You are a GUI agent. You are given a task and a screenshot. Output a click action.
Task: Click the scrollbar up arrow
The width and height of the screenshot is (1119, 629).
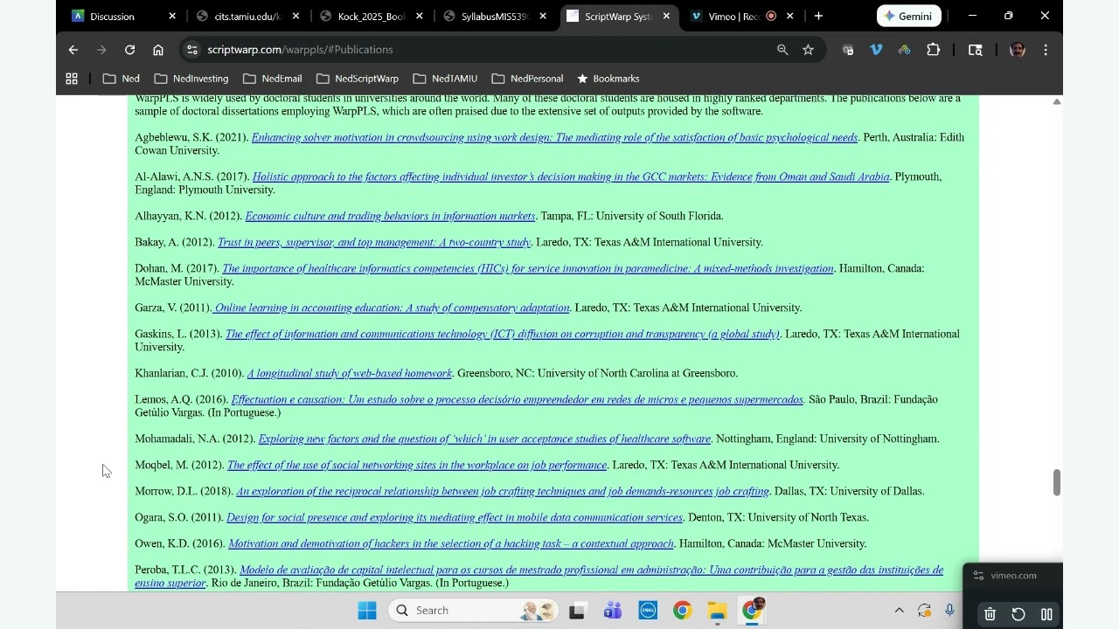click(x=1056, y=102)
